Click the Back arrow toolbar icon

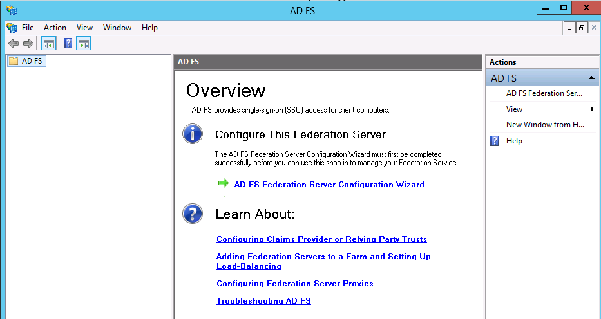click(14, 44)
